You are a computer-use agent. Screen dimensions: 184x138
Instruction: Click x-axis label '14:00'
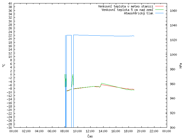point(103,131)
